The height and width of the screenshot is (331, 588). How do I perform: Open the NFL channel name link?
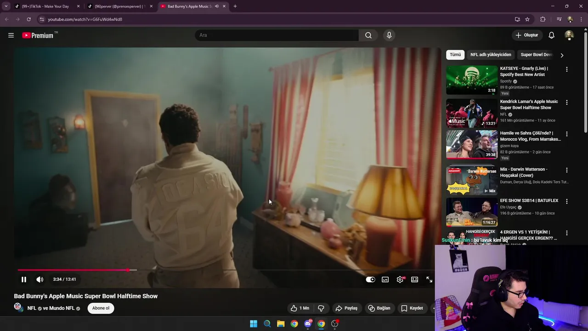(32, 308)
